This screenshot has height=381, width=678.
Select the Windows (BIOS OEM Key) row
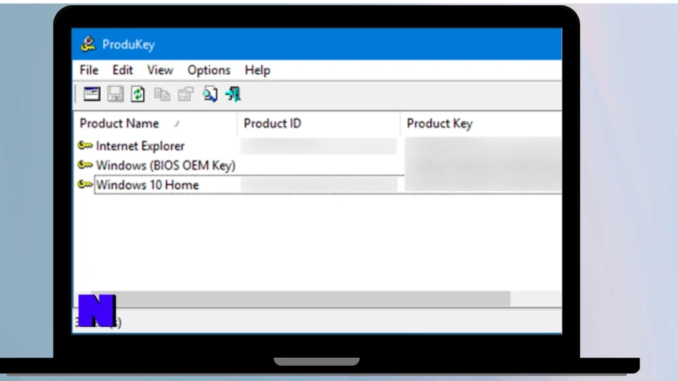[x=318, y=165]
